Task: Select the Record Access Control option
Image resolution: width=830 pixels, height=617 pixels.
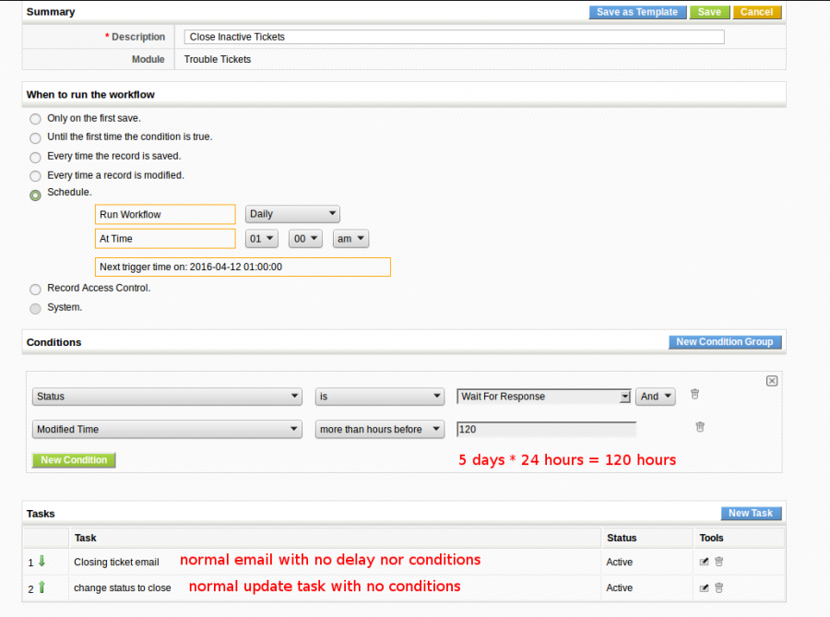Action: coord(35,289)
